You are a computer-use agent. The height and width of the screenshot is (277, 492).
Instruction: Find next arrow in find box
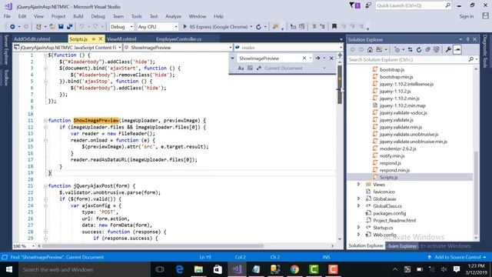(x=317, y=58)
